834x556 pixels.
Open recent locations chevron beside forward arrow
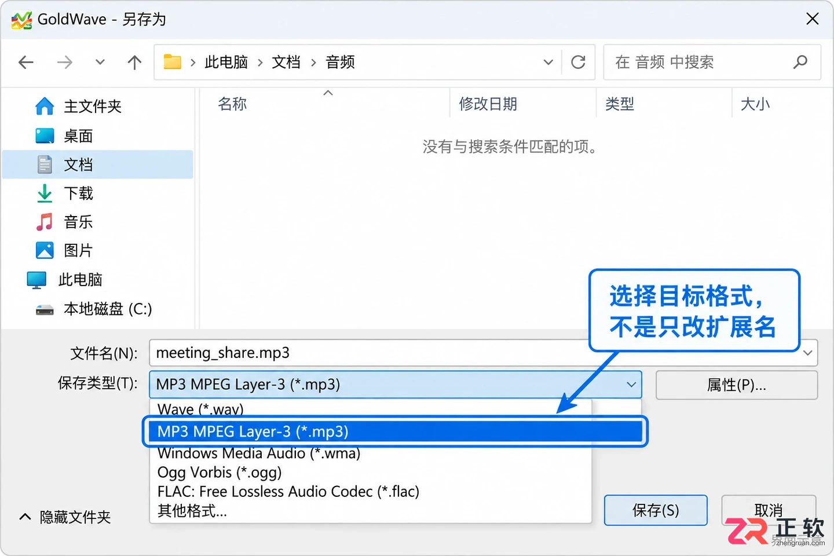coord(100,62)
